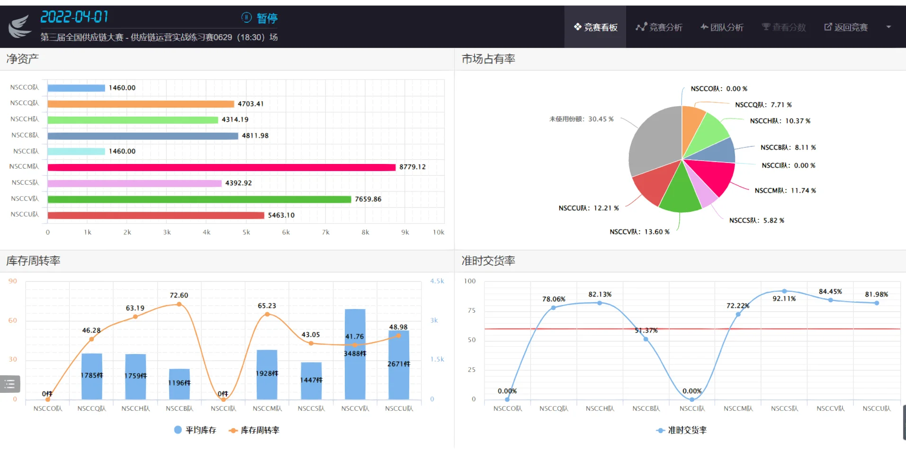Click the line-chart icon on 竞赛分析
This screenshot has width=906, height=453.
tap(642, 27)
